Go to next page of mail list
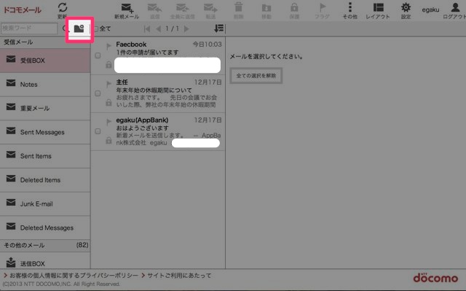466x291 pixels. [186, 28]
